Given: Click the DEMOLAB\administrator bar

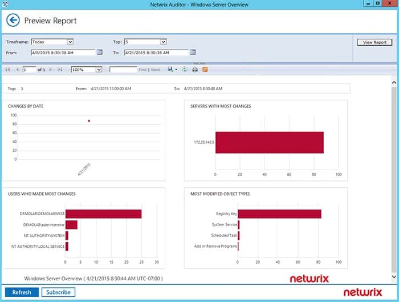Looking at the screenshot, I should 71,225.
